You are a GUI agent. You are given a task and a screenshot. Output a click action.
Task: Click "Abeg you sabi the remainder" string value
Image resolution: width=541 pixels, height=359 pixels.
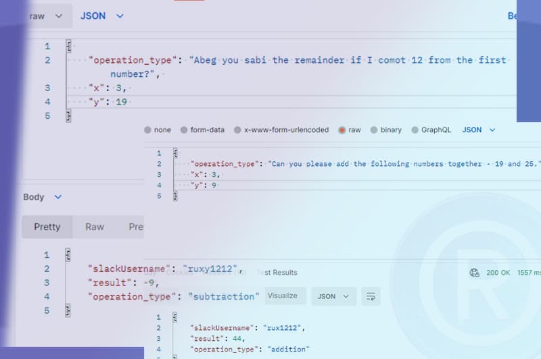click(348, 67)
